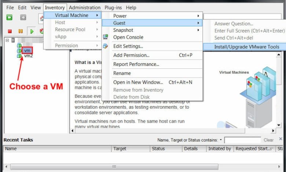This screenshot has height=172, width=286.
Task: Open the Plug-ins menu
Action: pos(113,8)
